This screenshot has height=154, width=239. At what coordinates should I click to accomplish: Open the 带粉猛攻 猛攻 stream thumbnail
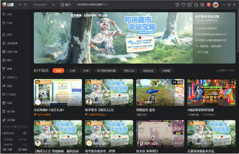click(160, 92)
